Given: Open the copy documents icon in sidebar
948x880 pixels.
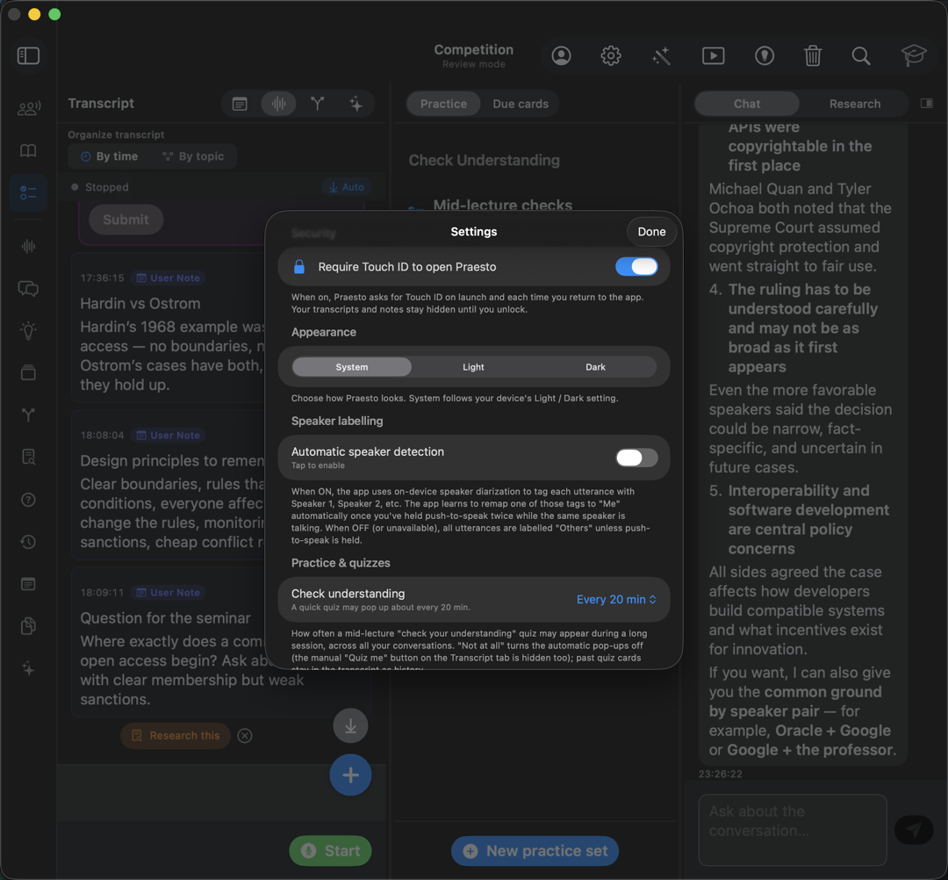Looking at the screenshot, I should tap(28, 626).
